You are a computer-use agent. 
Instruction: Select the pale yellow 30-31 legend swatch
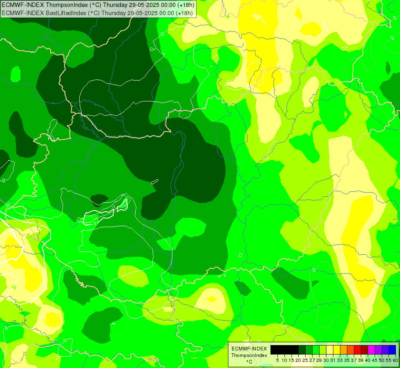pyautogui.click(x=330, y=350)
